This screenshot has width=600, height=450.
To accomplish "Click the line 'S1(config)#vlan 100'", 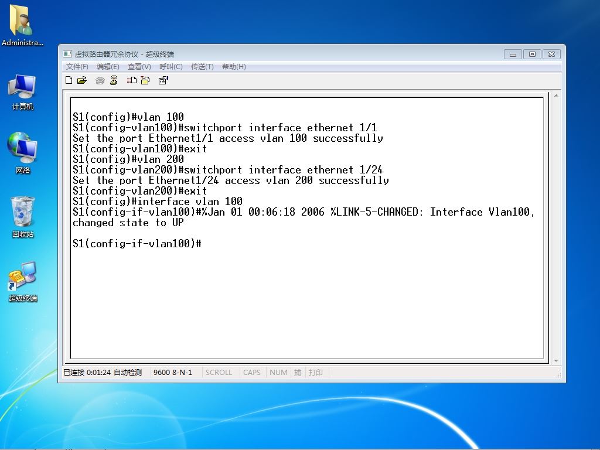I will (x=128, y=117).
